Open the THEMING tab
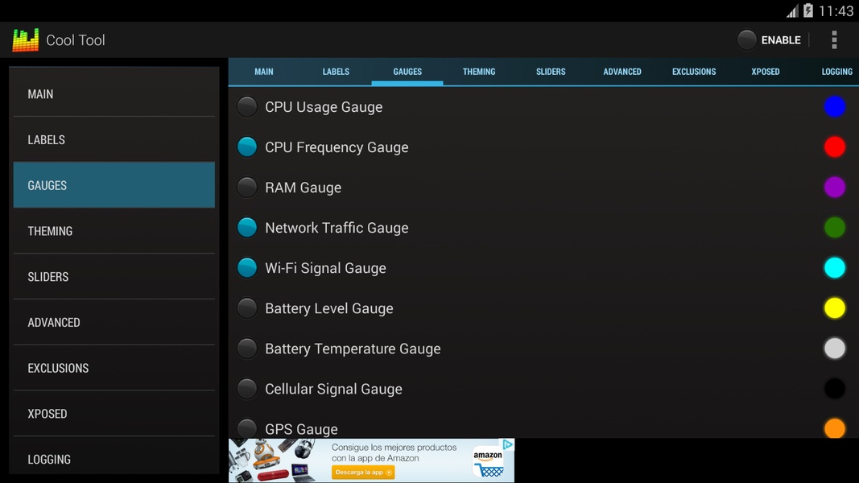Screen dimensions: 859x483 (x=479, y=72)
